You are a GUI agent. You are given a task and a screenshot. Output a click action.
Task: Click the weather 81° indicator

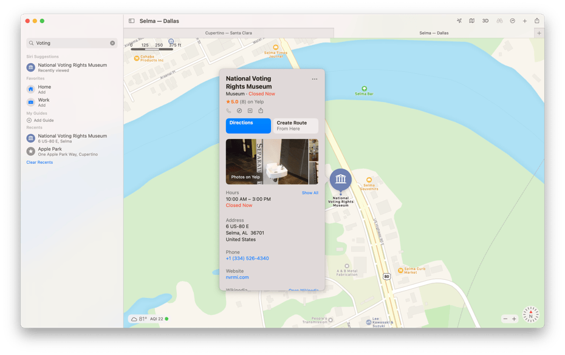click(x=139, y=319)
